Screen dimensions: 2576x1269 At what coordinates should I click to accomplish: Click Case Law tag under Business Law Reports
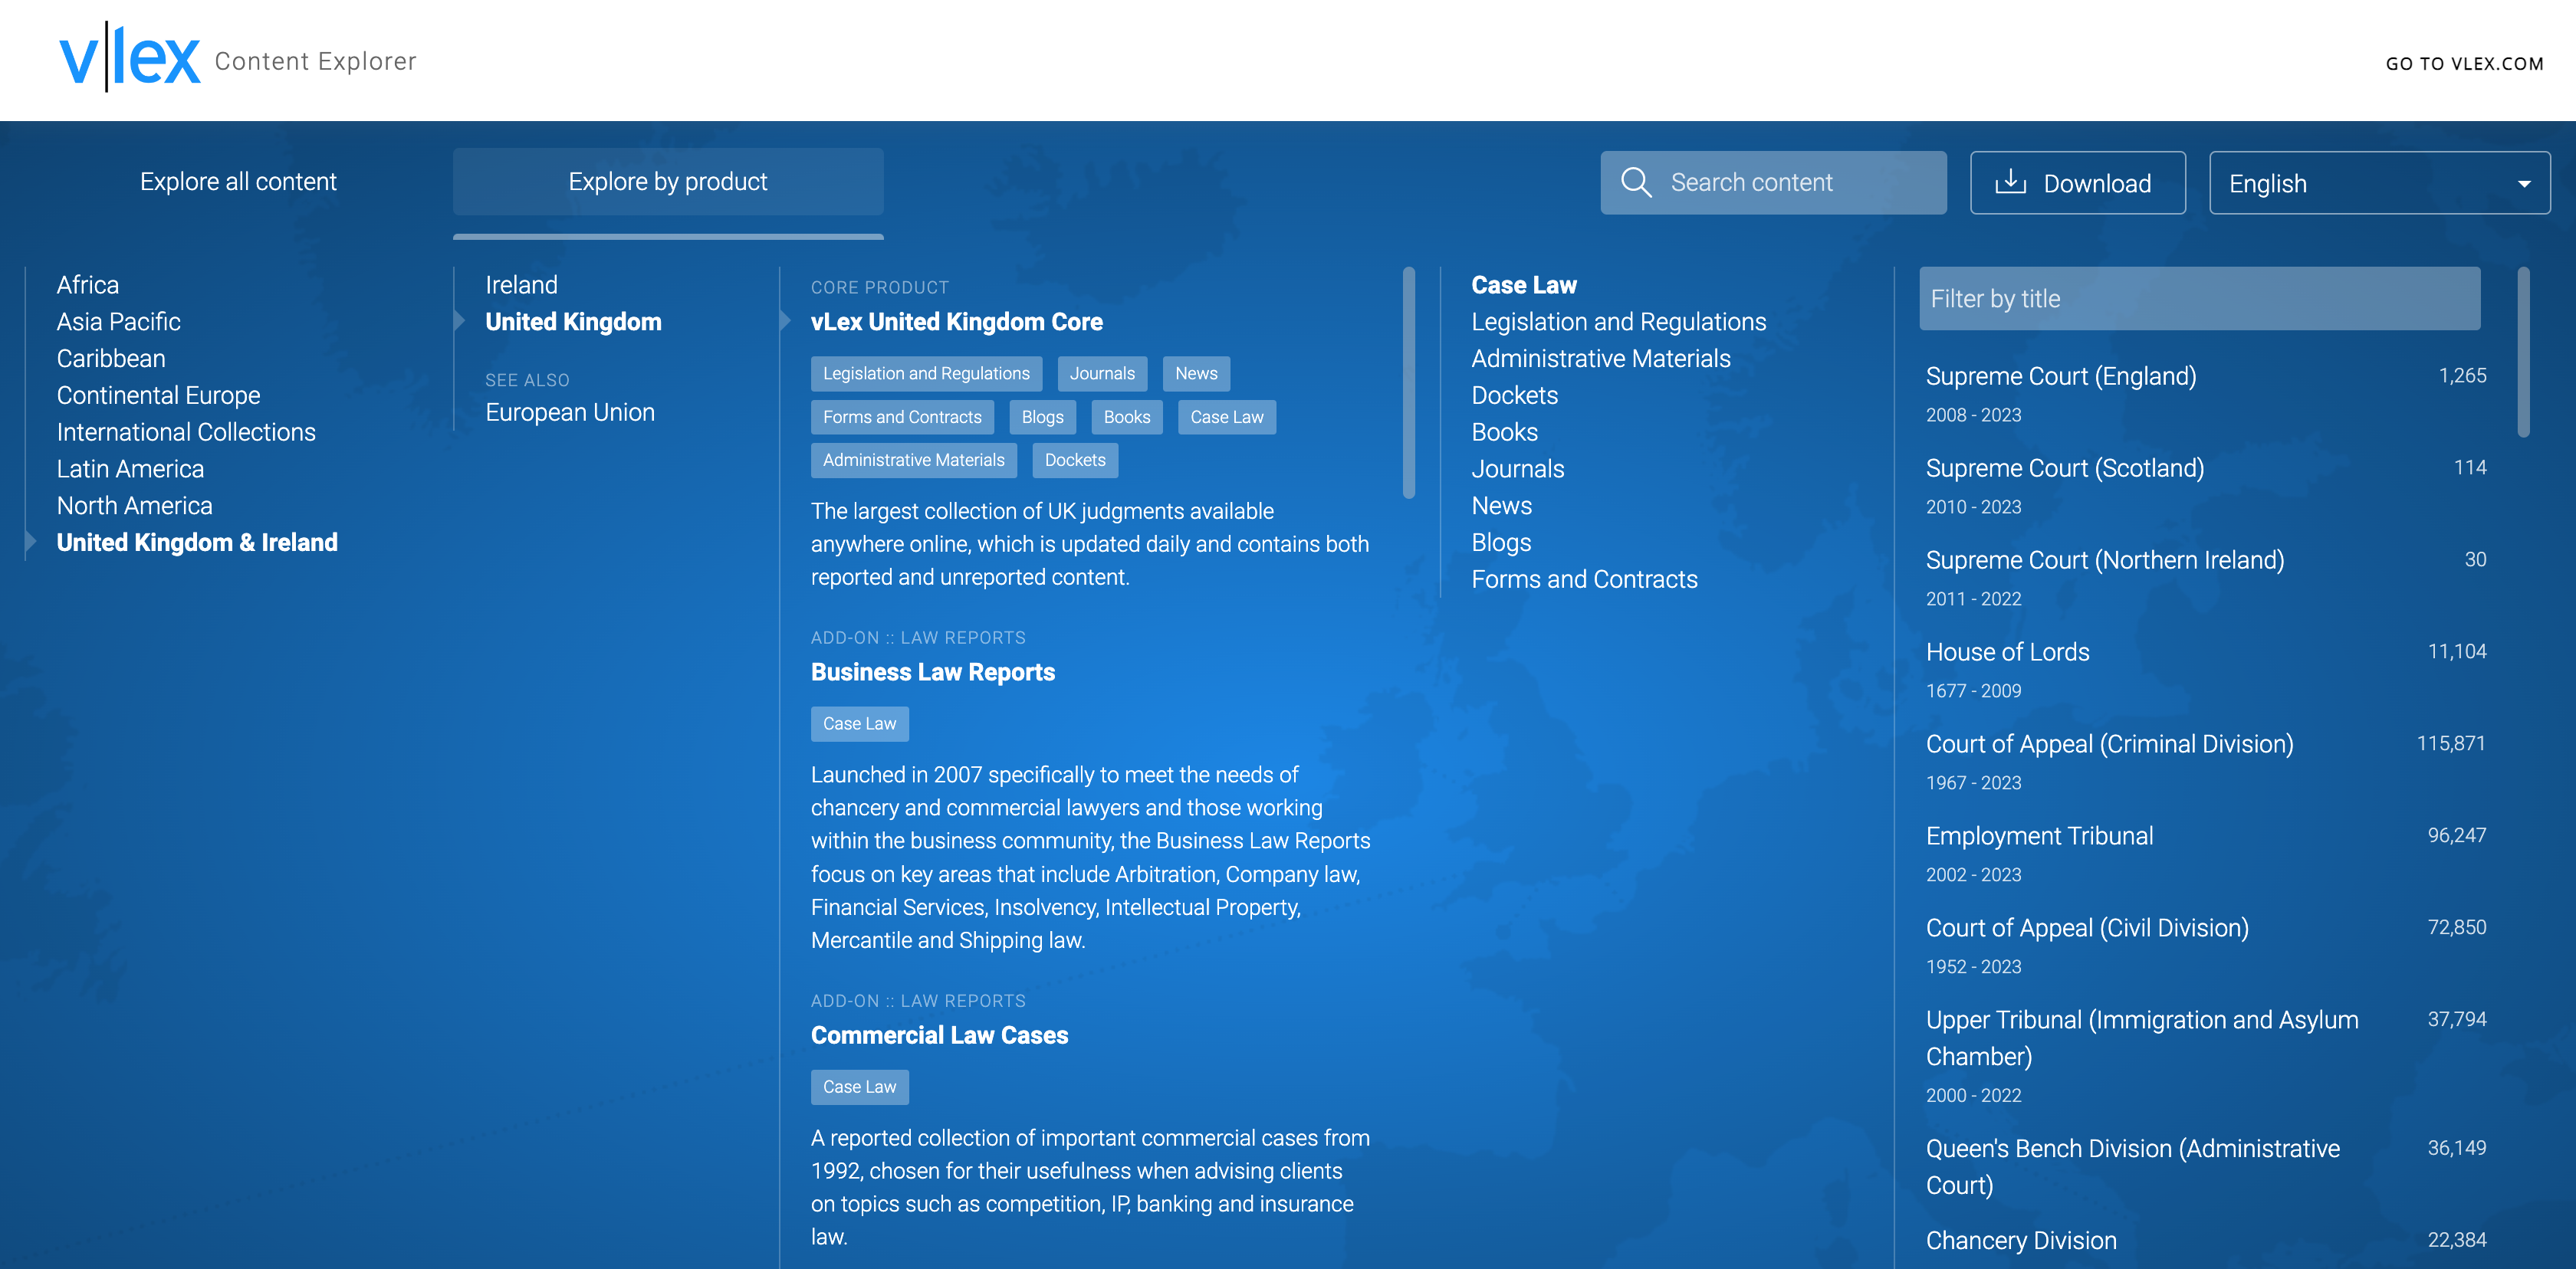[859, 723]
